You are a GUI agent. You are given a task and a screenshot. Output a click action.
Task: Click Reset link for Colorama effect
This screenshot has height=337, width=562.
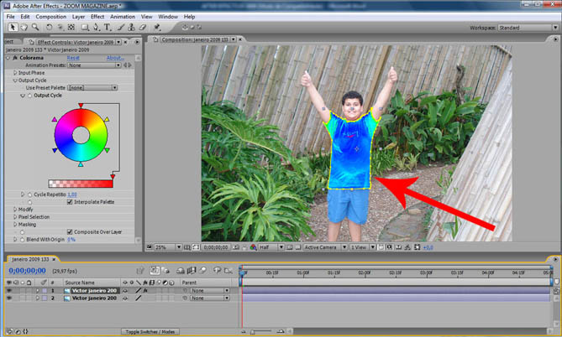[x=73, y=58]
